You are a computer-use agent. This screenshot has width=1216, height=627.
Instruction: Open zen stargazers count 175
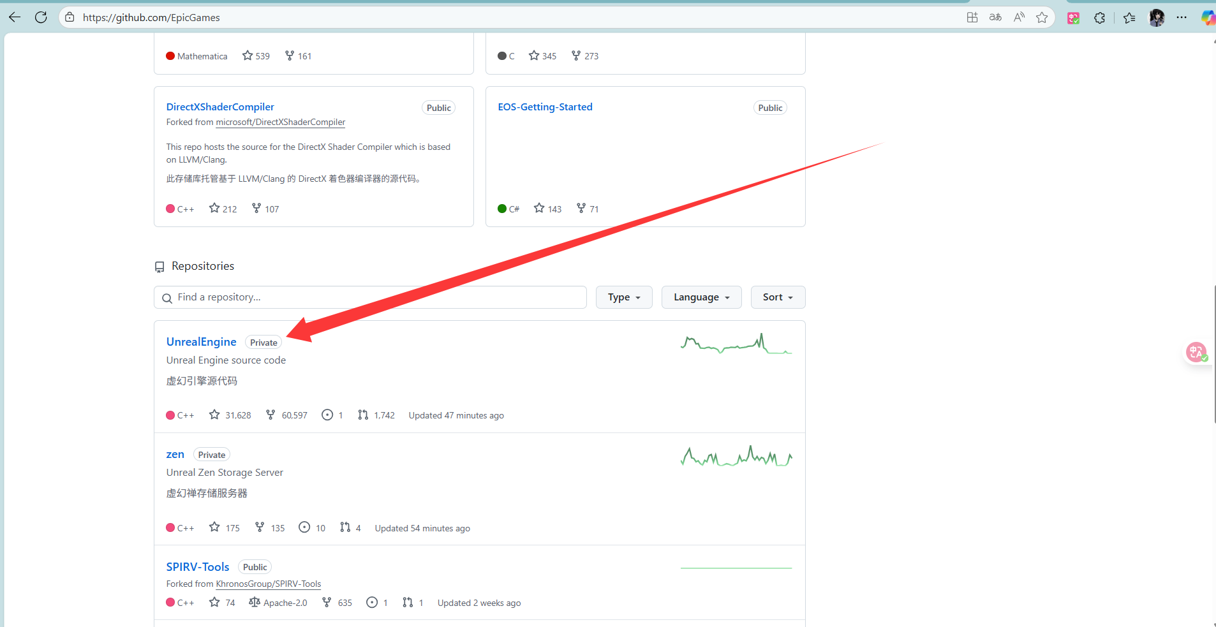point(224,527)
